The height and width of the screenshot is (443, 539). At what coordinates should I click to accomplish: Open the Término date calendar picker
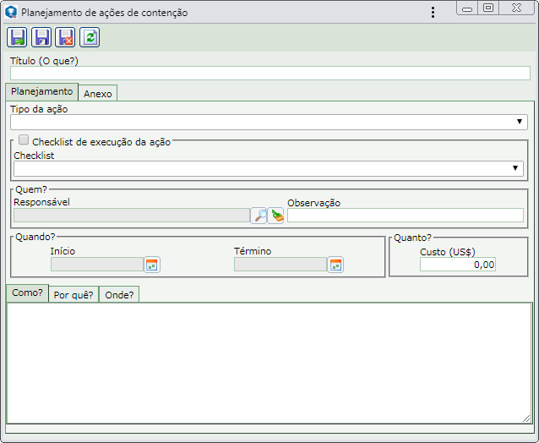click(x=335, y=265)
